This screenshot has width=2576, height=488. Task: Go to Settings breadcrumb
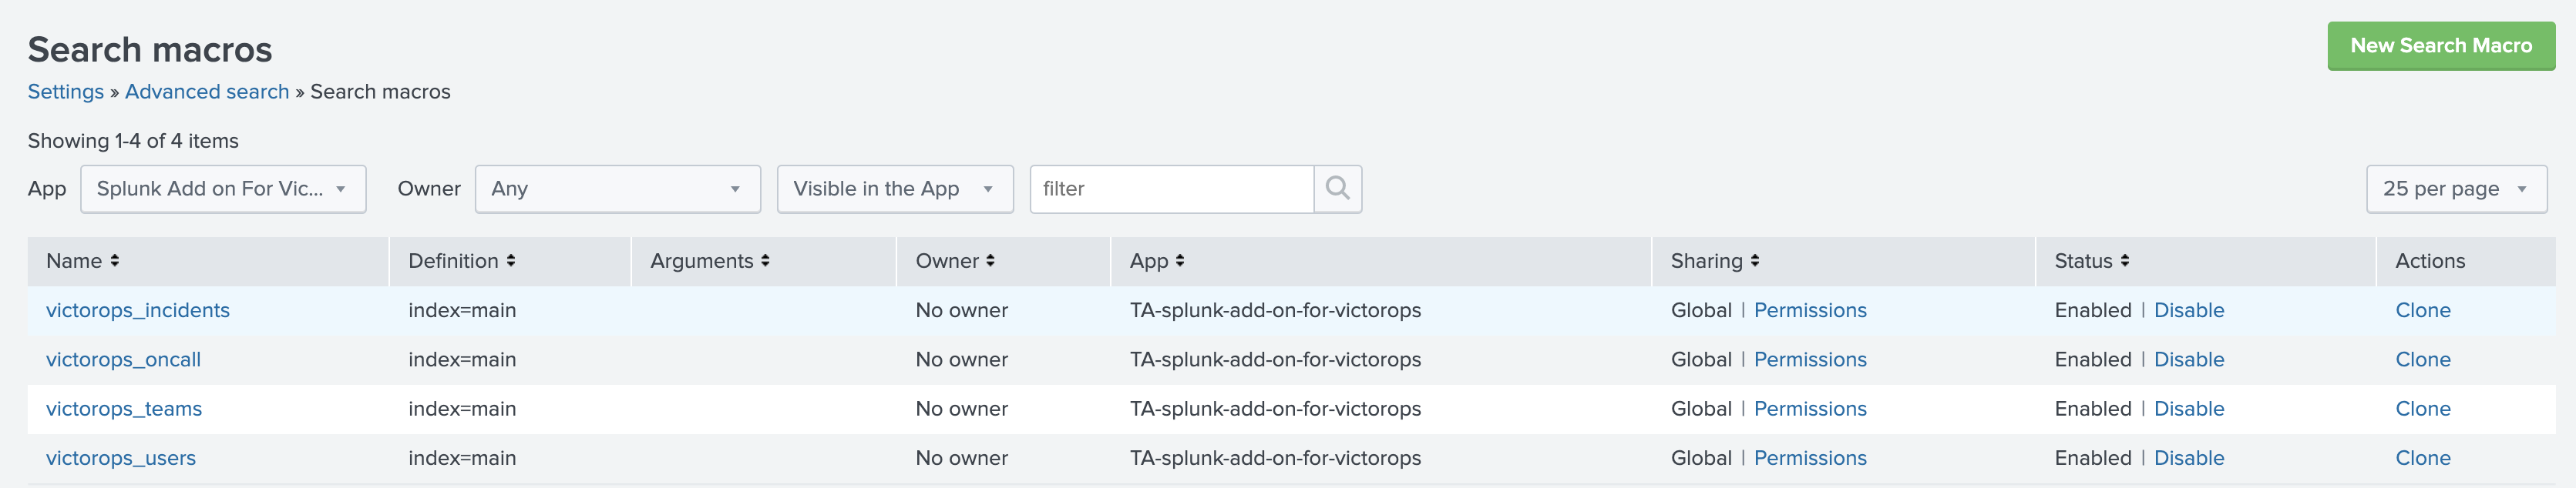click(65, 92)
